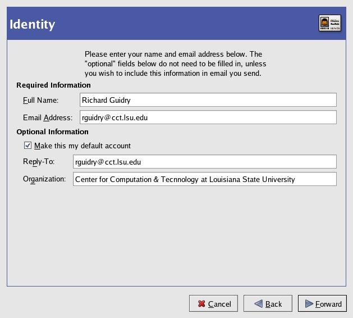Select the Organization text field
The height and width of the screenshot is (318, 353).
click(204, 179)
